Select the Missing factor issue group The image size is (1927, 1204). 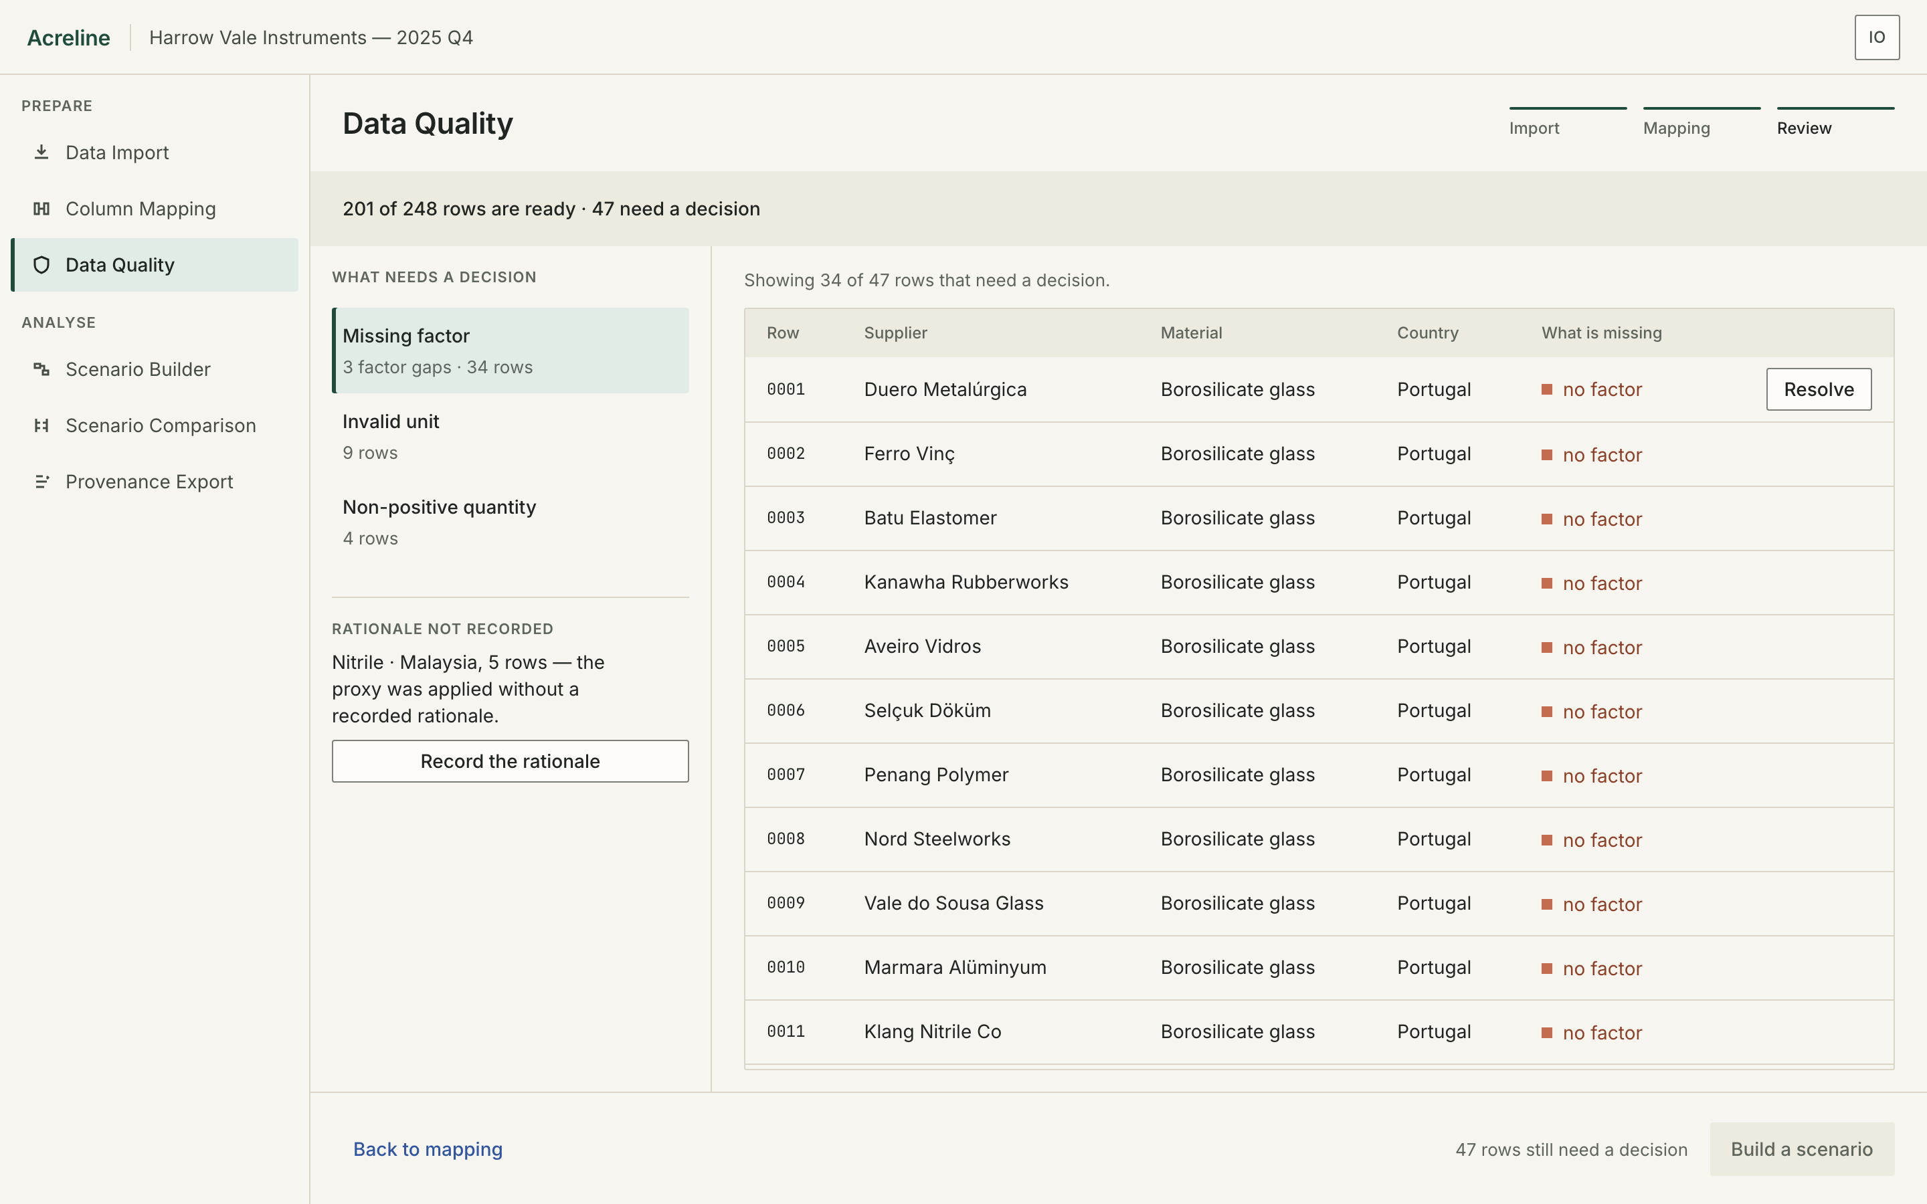pos(511,350)
